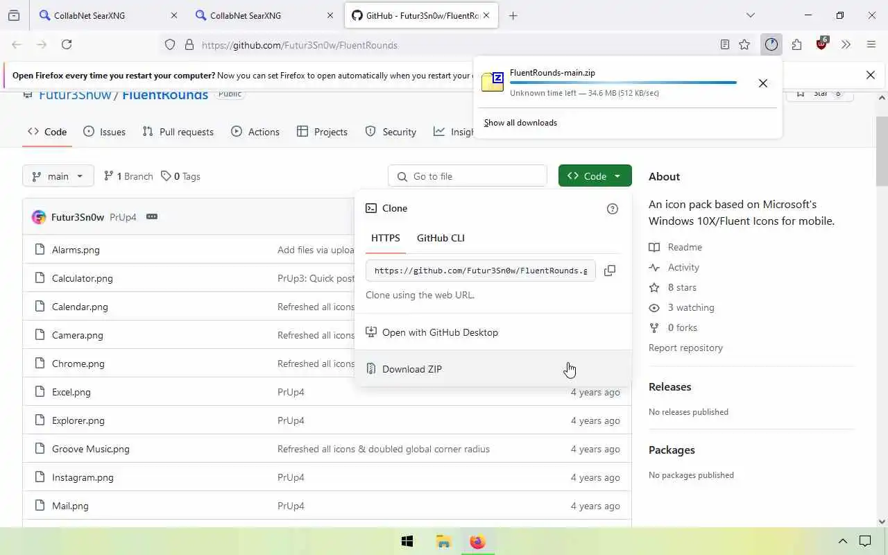888x555 pixels.
Task: Click the tracking protection shield icon
Action: click(x=170, y=45)
